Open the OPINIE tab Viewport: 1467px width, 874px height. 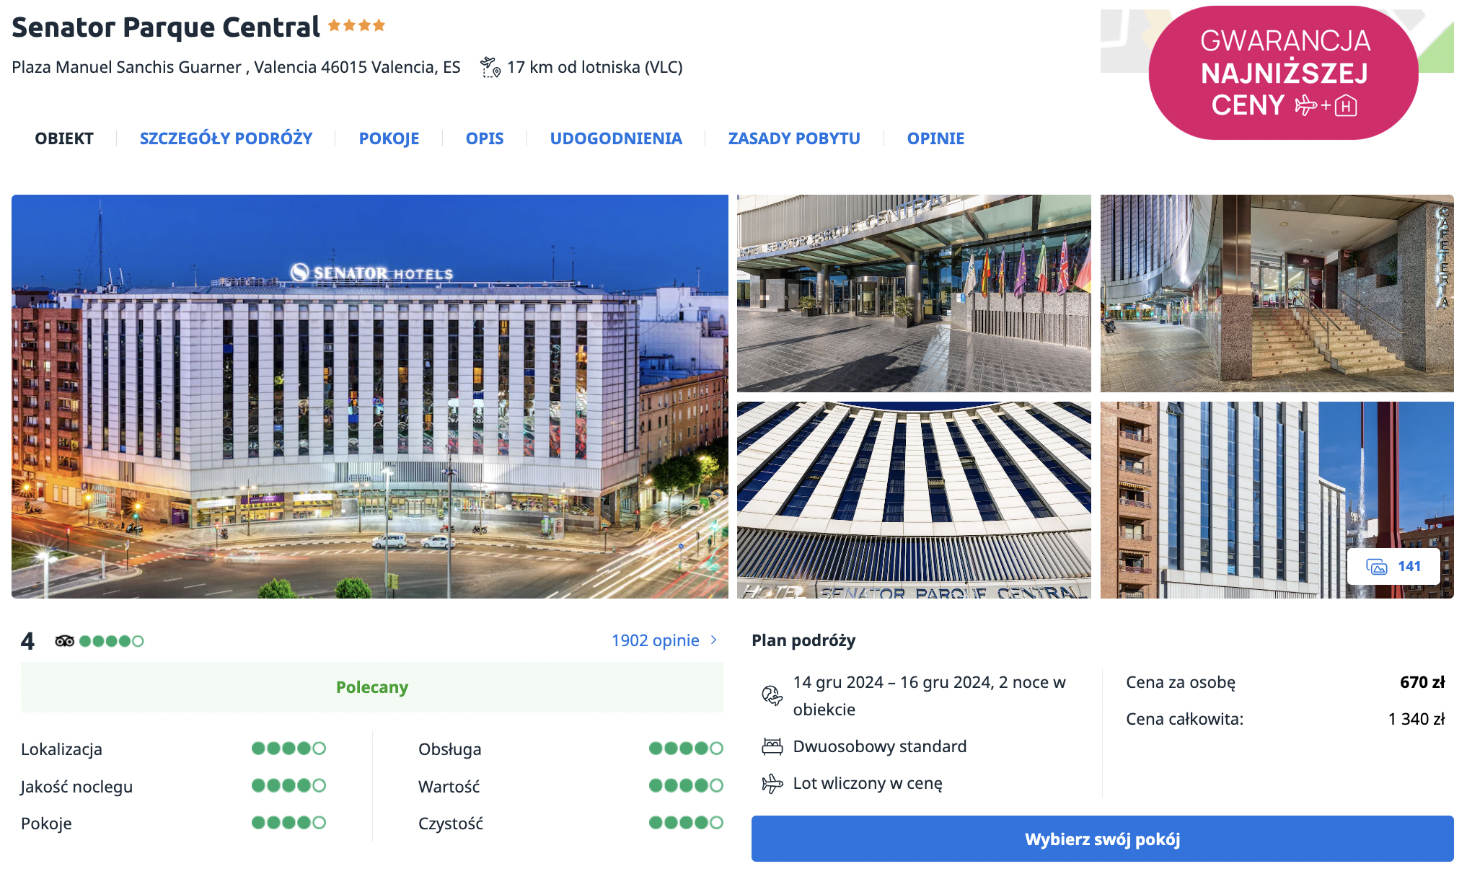pos(935,138)
